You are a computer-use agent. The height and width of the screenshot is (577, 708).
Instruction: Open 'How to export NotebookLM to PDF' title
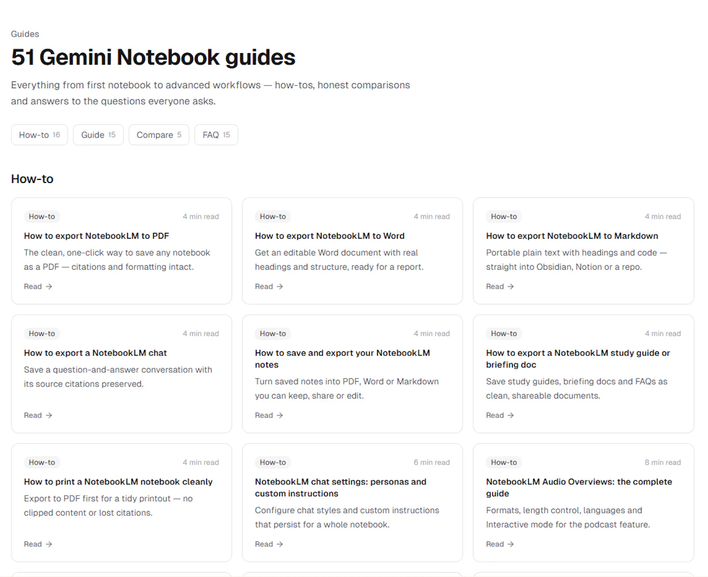coord(96,236)
